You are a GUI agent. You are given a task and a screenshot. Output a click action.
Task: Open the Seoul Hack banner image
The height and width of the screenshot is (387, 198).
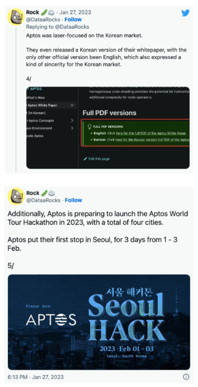click(99, 322)
